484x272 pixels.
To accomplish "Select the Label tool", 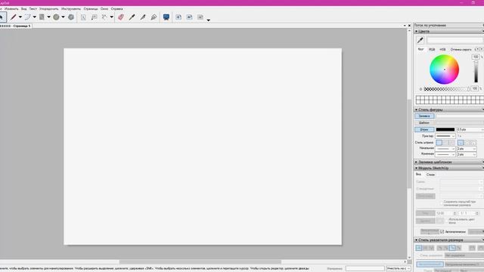I will 94,17.
